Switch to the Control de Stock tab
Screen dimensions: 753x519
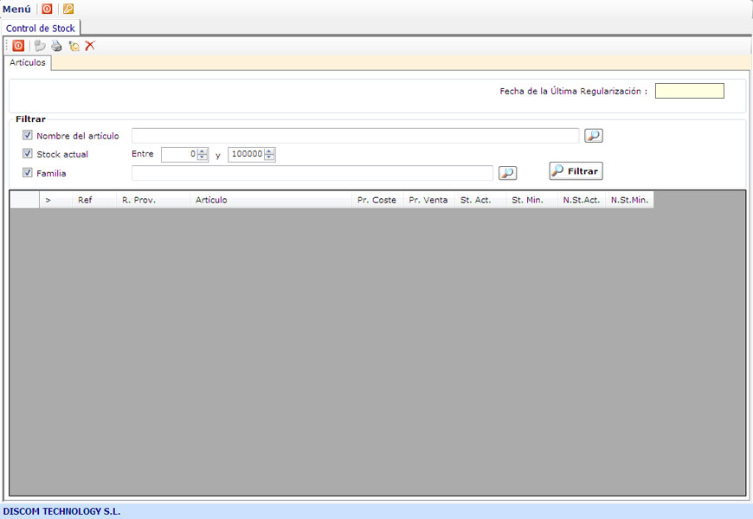tap(41, 29)
